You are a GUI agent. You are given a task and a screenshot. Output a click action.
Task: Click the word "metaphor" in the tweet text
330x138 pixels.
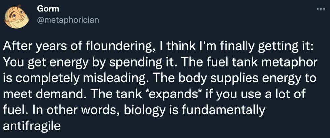point(293,63)
